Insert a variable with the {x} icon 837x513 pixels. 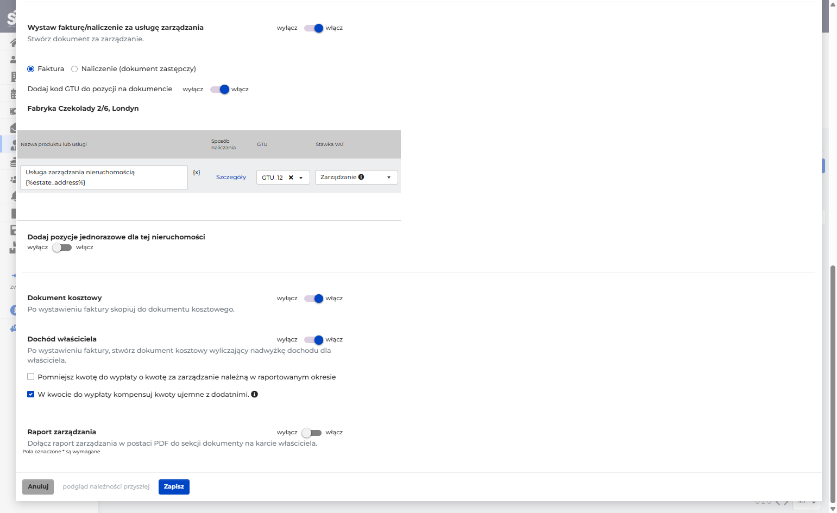197,173
